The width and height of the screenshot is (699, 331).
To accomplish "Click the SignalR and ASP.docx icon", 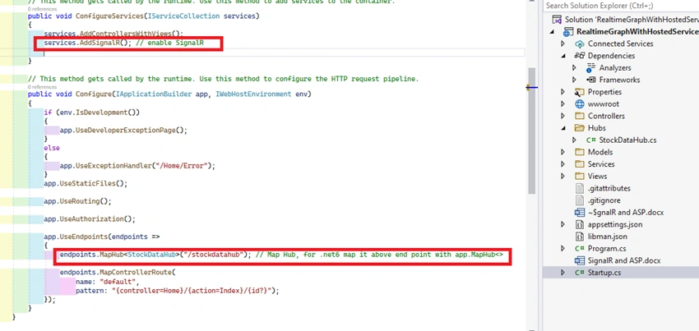I will (580, 260).
